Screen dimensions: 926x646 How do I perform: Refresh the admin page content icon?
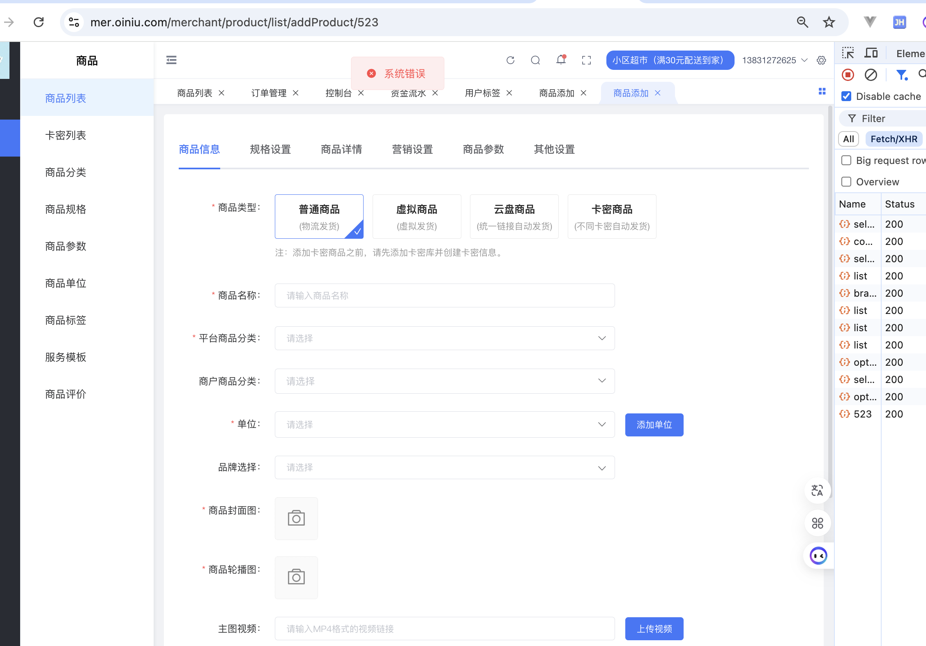(x=510, y=60)
